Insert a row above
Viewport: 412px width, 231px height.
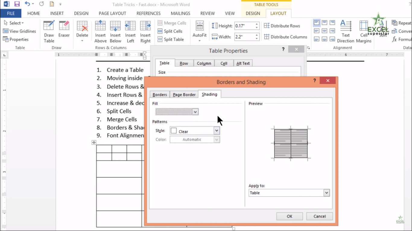(x=100, y=32)
